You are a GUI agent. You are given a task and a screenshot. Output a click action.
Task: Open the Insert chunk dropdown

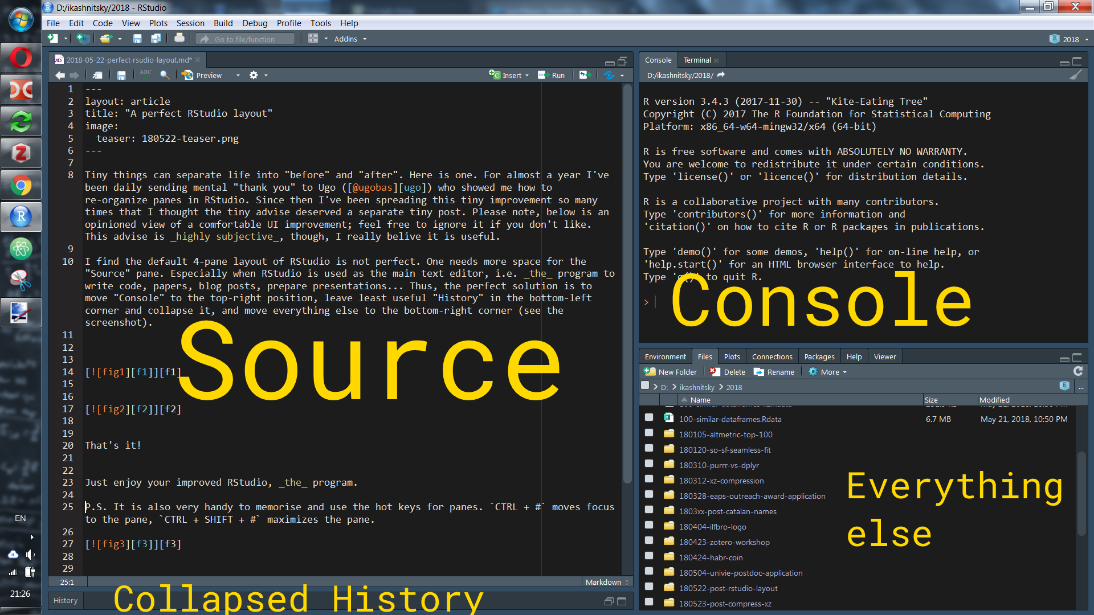point(509,75)
